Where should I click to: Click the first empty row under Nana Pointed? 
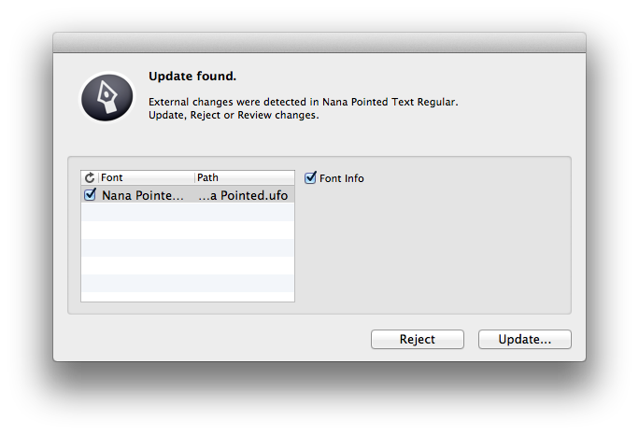click(x=188, y=212)
